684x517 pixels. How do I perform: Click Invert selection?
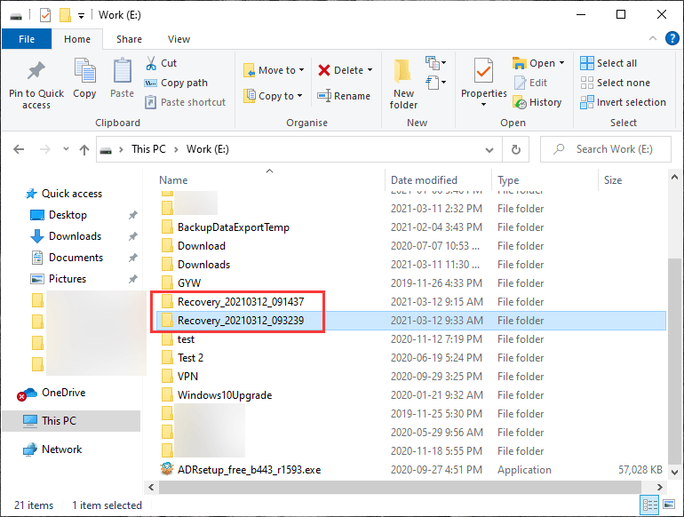pyautogui.click(x=623, y=102)
